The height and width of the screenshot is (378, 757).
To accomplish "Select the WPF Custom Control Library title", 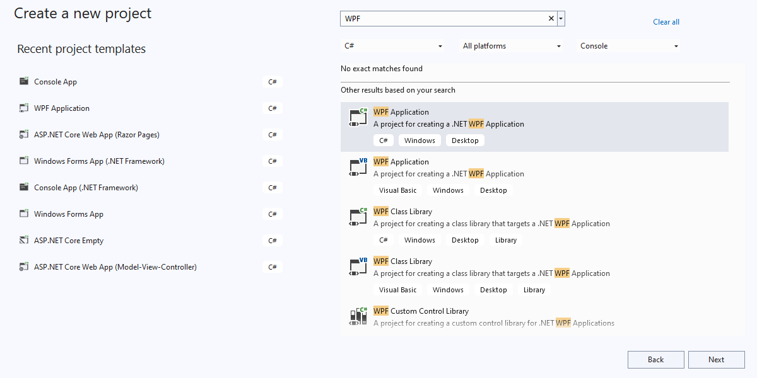I will point(421,311).
